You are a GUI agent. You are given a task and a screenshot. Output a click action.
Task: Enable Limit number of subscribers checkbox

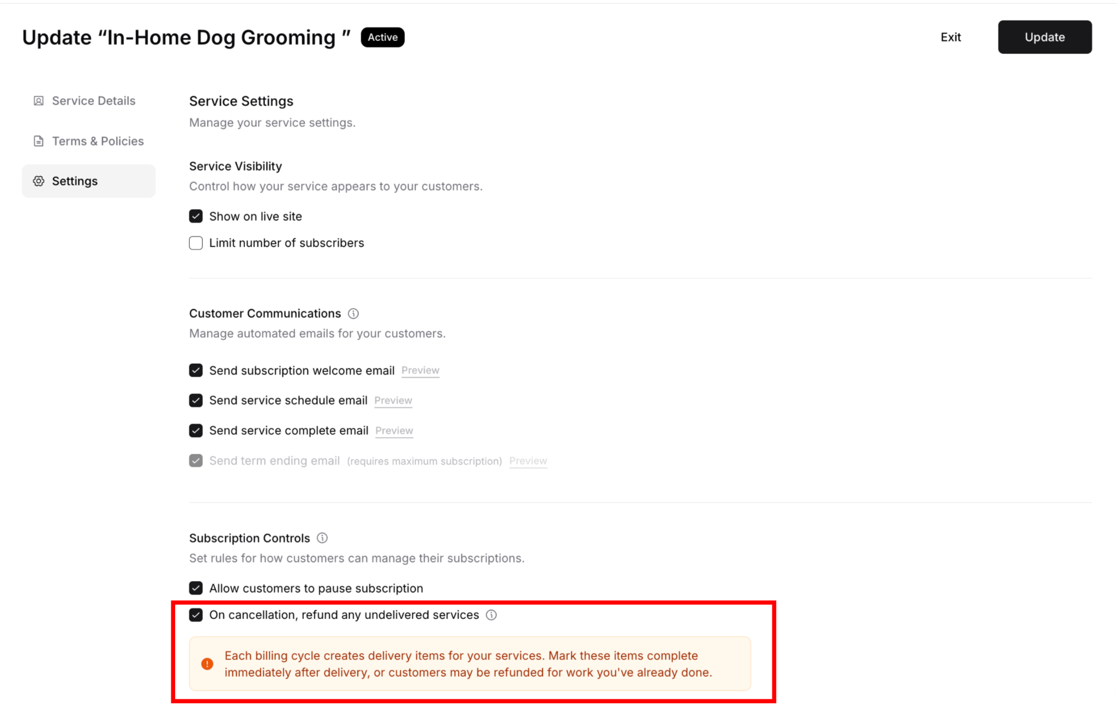click(196, 243)
